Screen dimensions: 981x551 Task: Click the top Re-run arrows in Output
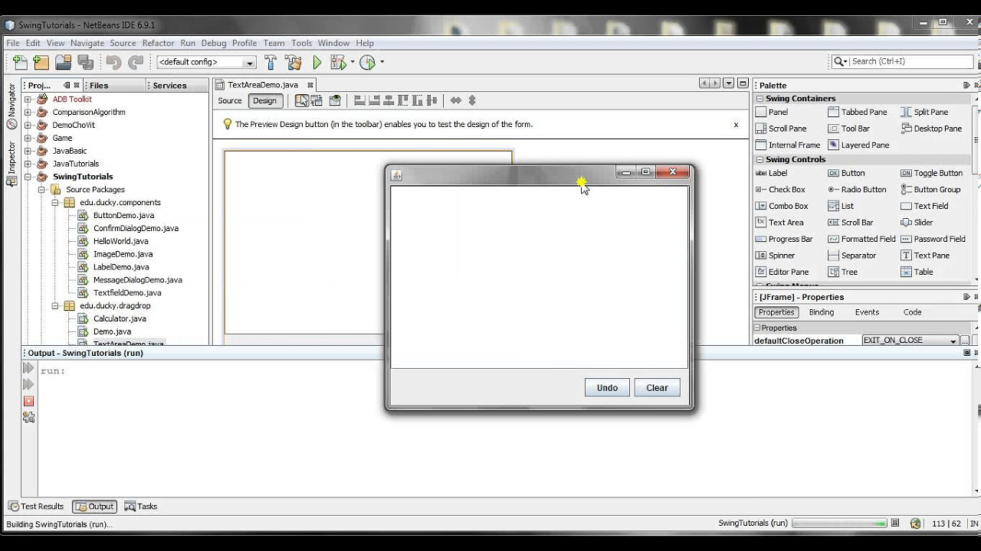(x=28, y=368)
